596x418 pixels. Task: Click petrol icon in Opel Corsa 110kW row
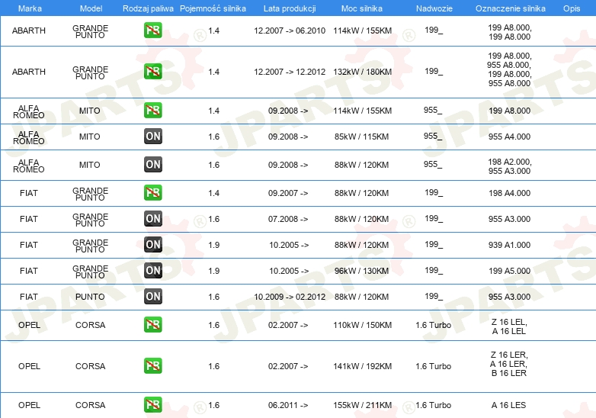pyautogui.click(x=152, y=324)
